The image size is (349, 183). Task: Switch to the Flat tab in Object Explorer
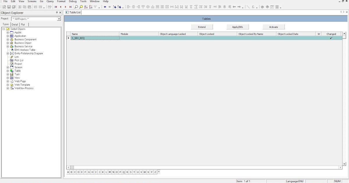pyautogui.click(x=23, y=24)
